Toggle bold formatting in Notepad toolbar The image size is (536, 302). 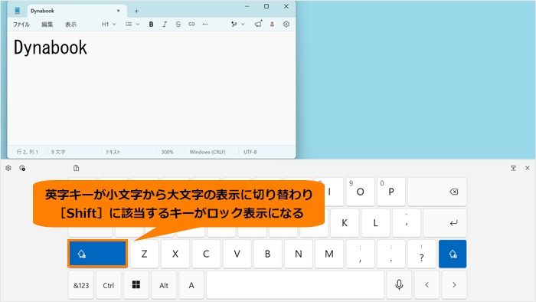tap(151, 25)
